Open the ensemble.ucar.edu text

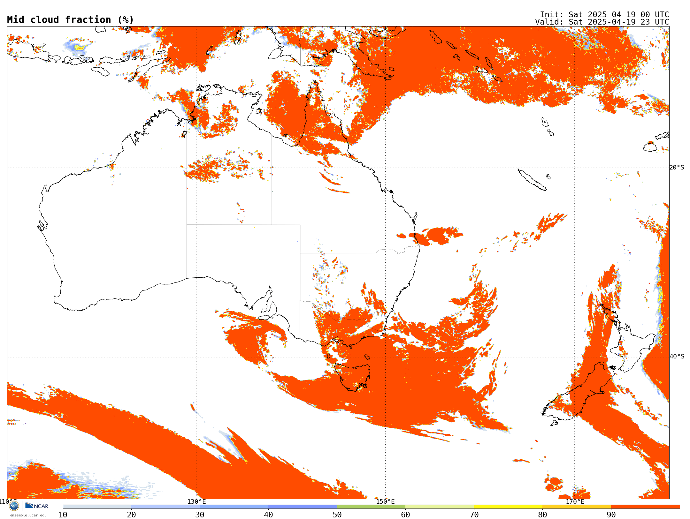point(28,515)
